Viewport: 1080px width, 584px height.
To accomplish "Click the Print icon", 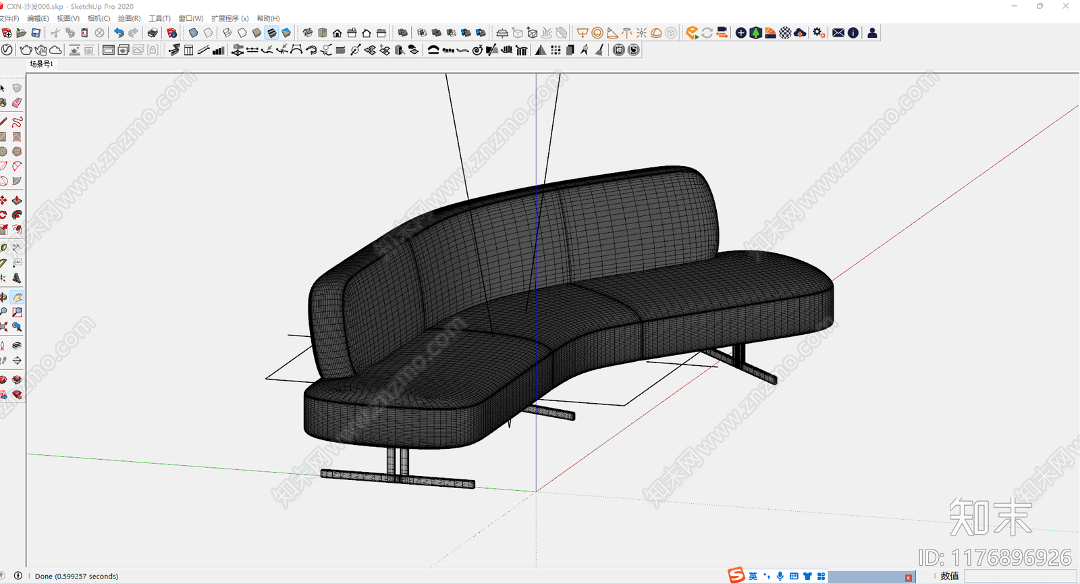I will (153, 32).
